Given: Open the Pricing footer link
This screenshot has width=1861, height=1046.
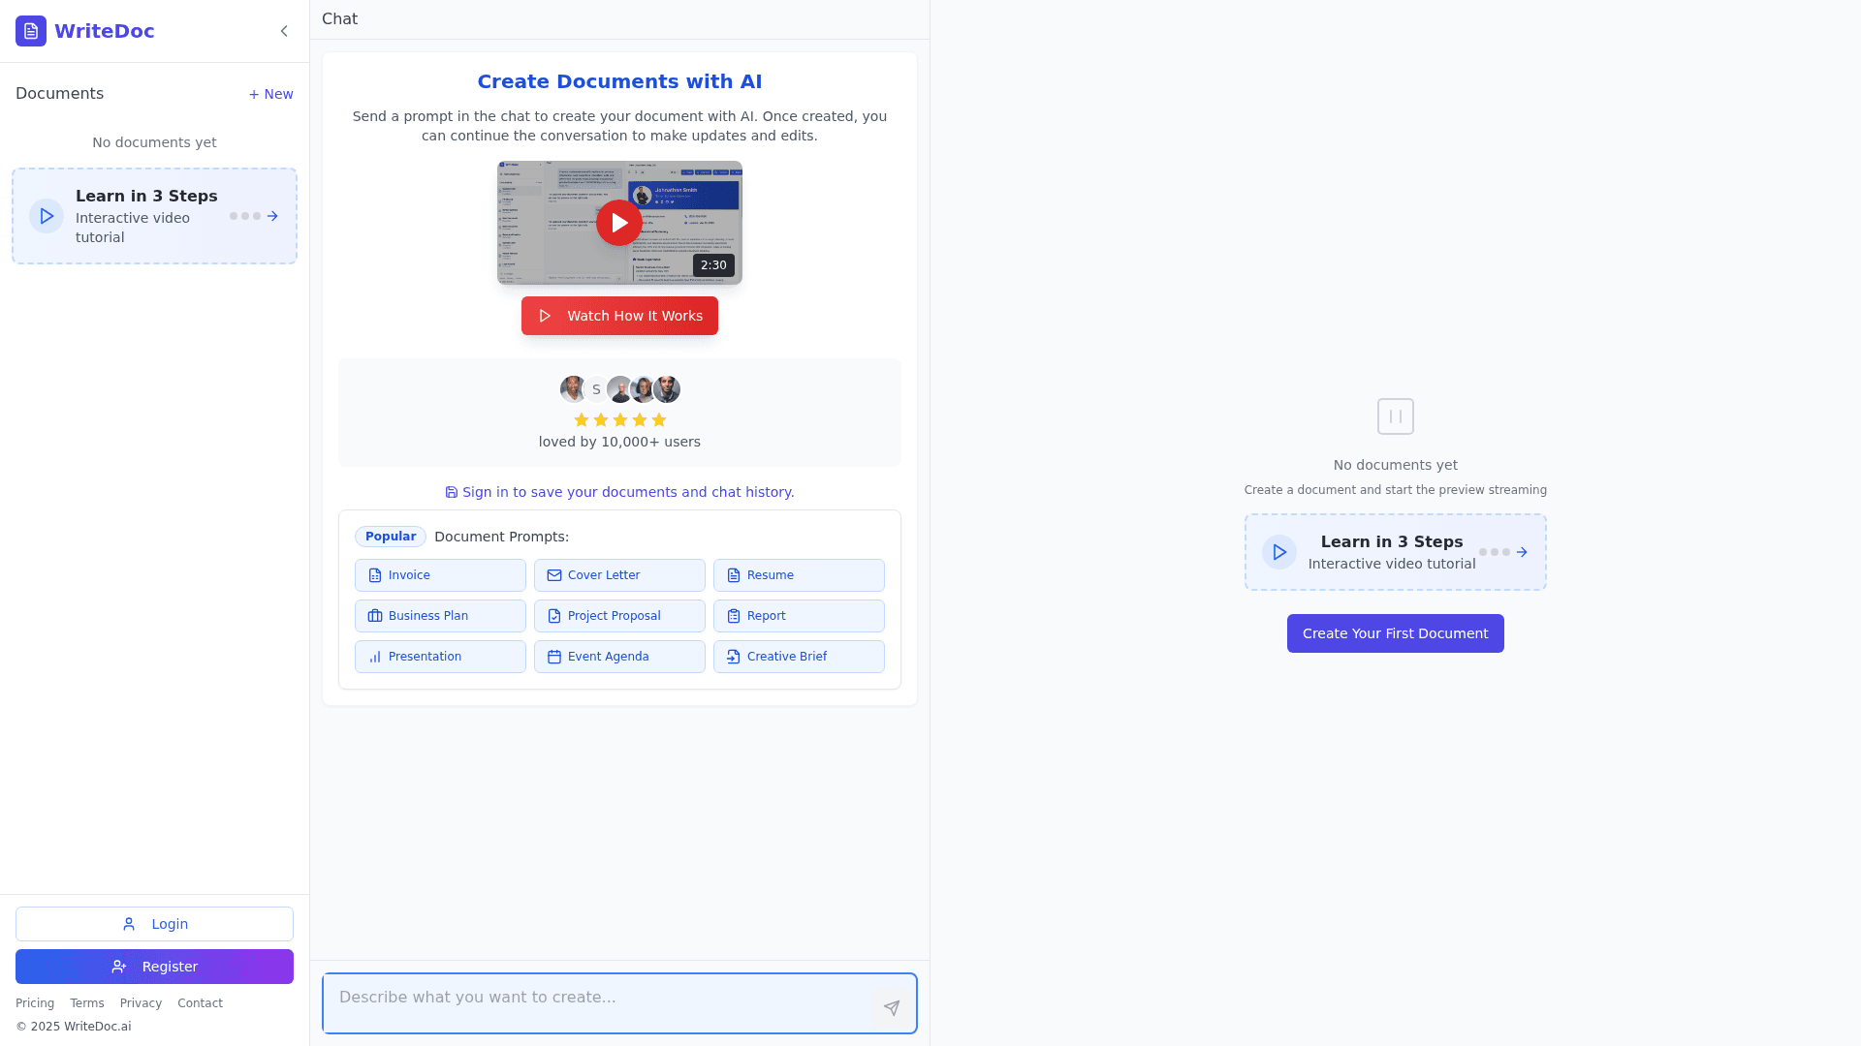Looking at the screenshot, I should tap(35, 1003).
